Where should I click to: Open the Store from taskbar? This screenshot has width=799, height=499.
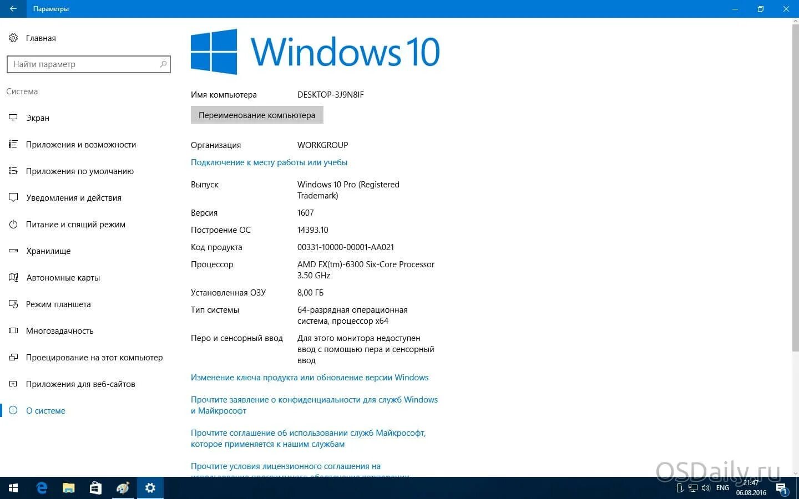click(95, 488)
